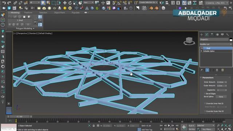
Task: Click the Align tool icon
Action: tap(167, 3)
